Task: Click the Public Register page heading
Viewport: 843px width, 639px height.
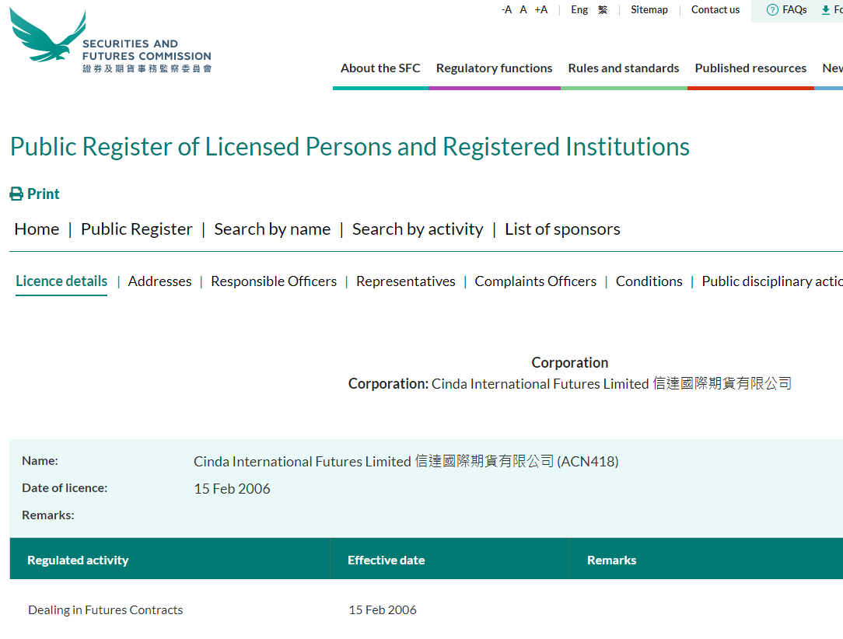Action: (x=349, y=147)
